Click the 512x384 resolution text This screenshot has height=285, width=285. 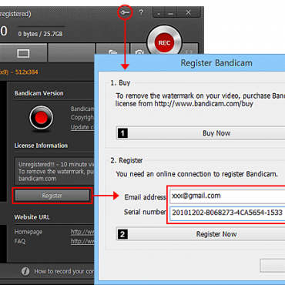tap(27, 72)
